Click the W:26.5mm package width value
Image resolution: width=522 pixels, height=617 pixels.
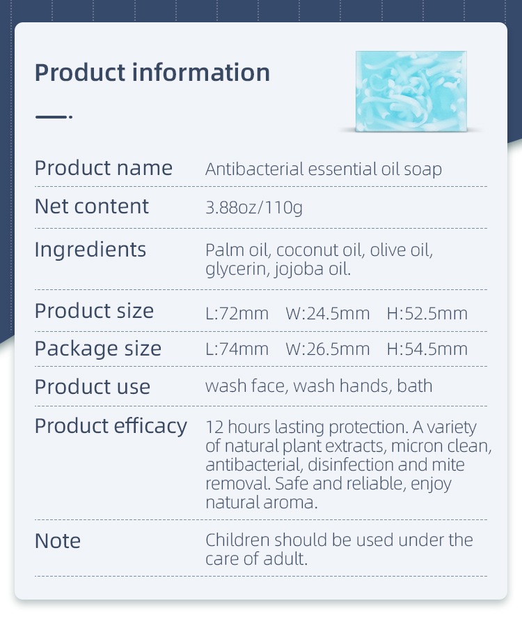tap(328, 349)
